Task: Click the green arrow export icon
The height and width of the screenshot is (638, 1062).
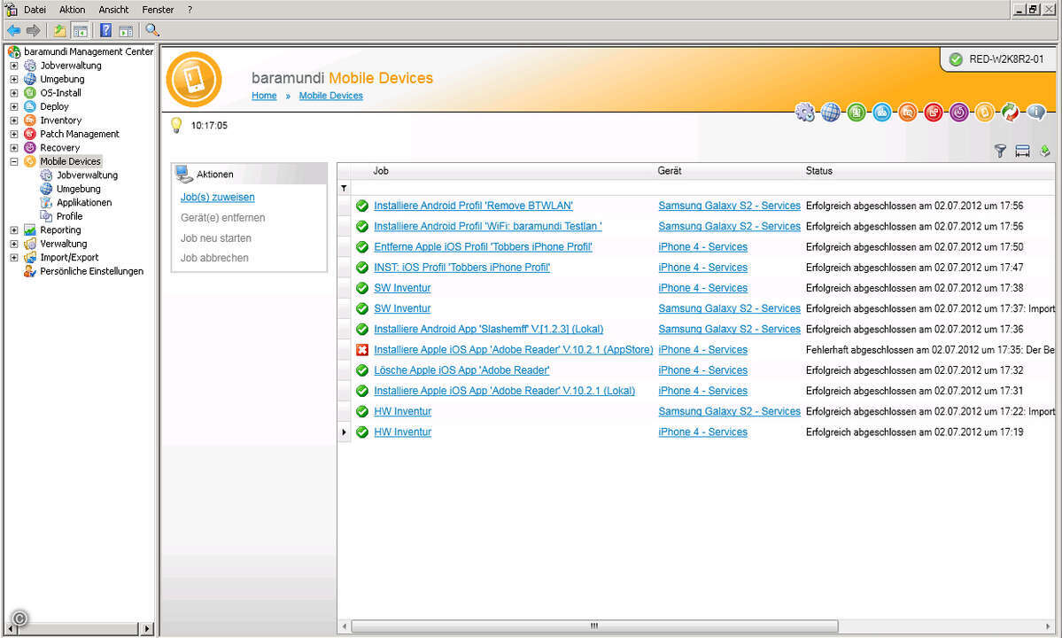Action: pos(1045,151)
